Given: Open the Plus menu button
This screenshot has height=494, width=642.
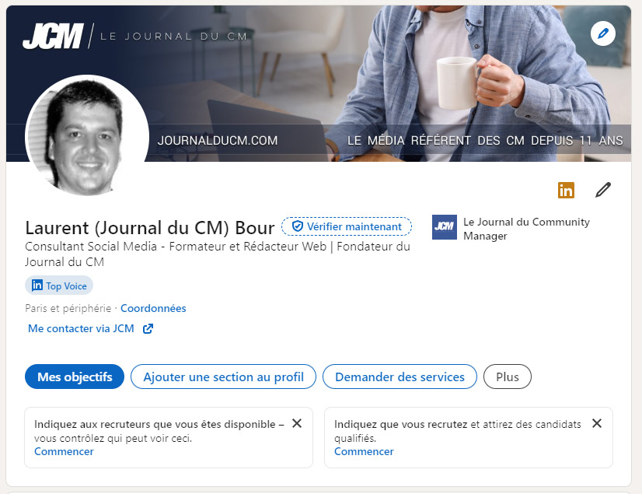Looking at the screenshot, I should (508, 377).
